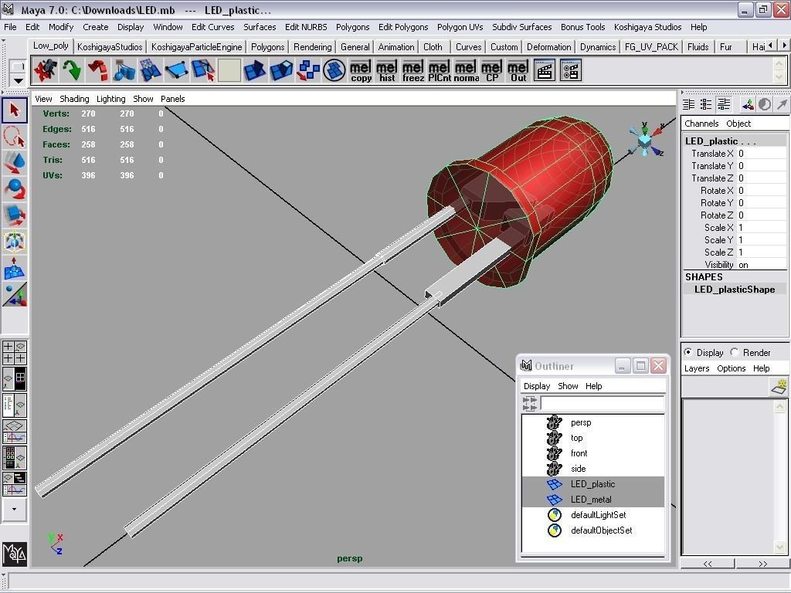The height and width of the screenshot is (593, 791).
Task: Click the 'mel CP' shelf button
Action: 492,70
